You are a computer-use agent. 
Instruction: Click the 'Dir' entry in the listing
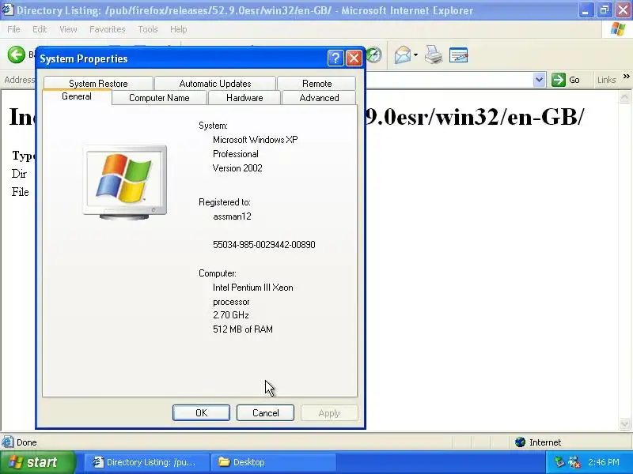(x=19, y=174)
